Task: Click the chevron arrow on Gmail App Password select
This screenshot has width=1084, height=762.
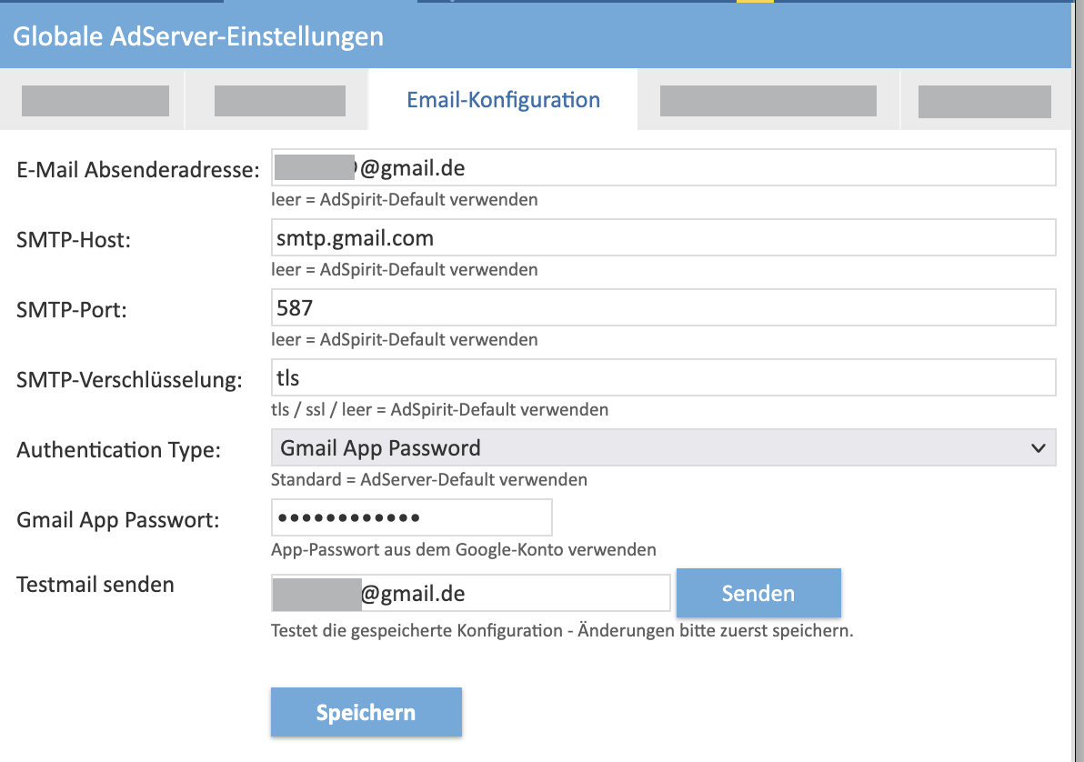Action: 1038,448
